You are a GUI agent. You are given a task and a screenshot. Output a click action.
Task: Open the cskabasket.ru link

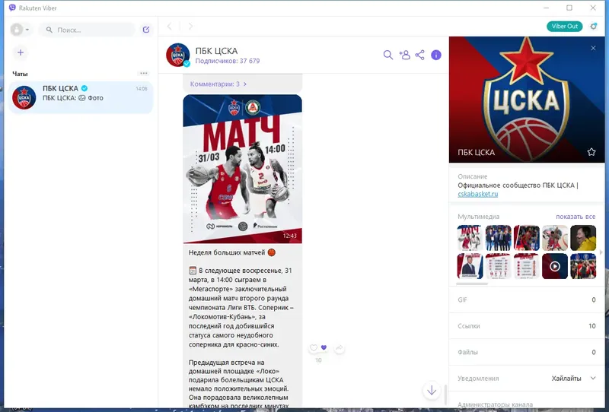tap(477, 194)
